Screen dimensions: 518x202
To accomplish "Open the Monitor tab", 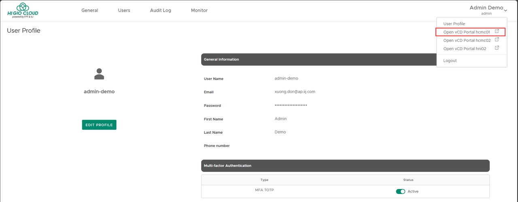I will tap(199, 11).
